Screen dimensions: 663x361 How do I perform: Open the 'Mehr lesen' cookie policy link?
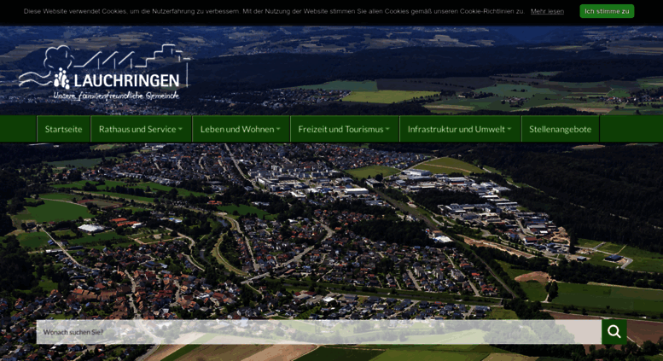pyautogui.click(x=547, y=11)
